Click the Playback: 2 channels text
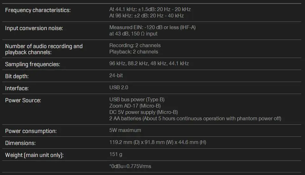The image size is (305, 175). click(134, 52)
